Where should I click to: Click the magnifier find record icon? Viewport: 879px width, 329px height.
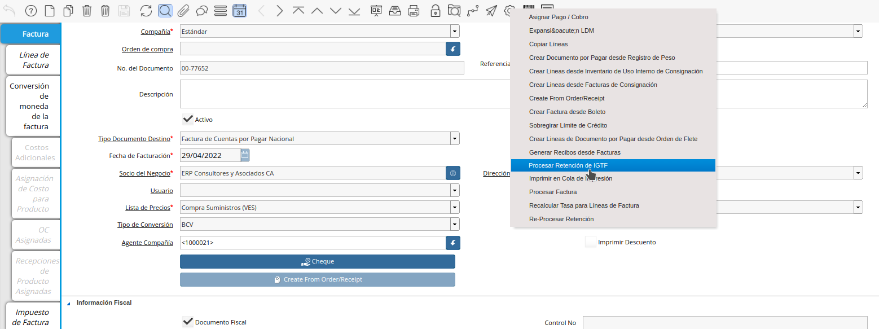pyautogui.click(x=165, y=10)
